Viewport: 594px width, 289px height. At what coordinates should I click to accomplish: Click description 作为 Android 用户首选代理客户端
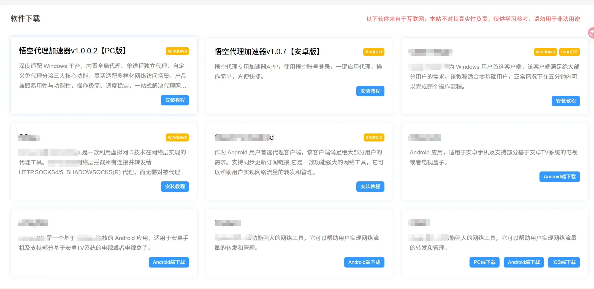(299, 162)
